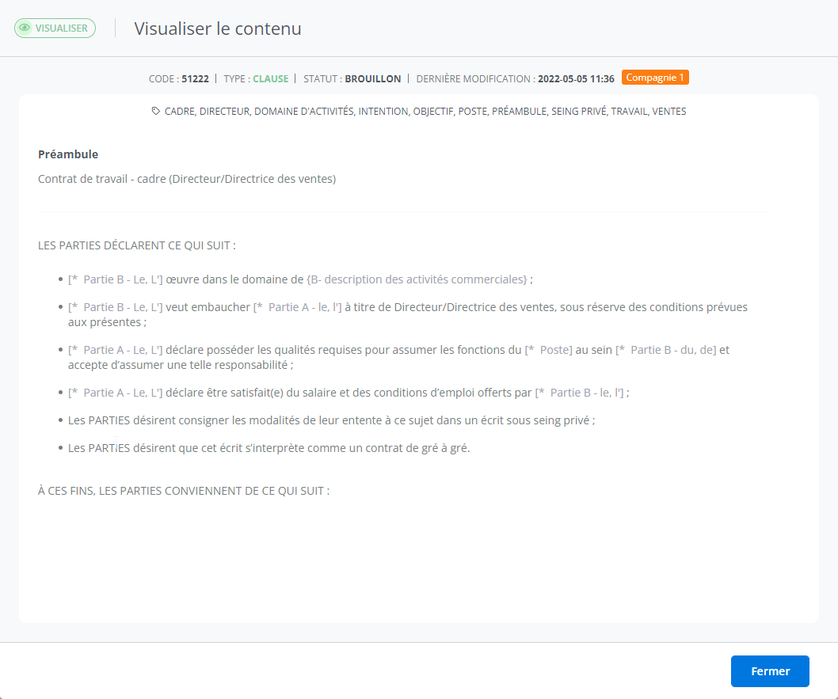
Task: Click the 'Partie A - le, l'' placeholder after embaucher
Action: [297, 306]
